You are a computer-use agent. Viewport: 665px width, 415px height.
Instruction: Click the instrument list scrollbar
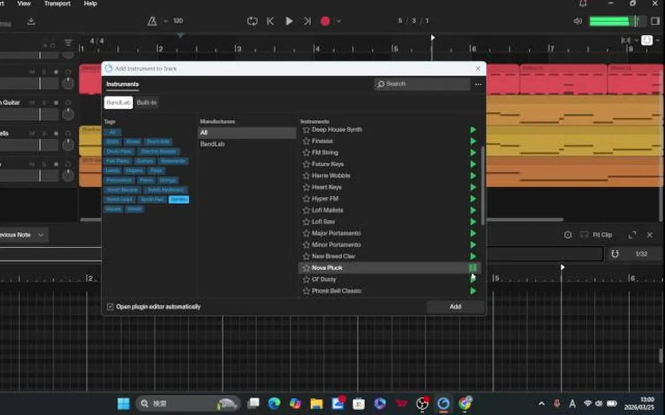coord(483,186)
